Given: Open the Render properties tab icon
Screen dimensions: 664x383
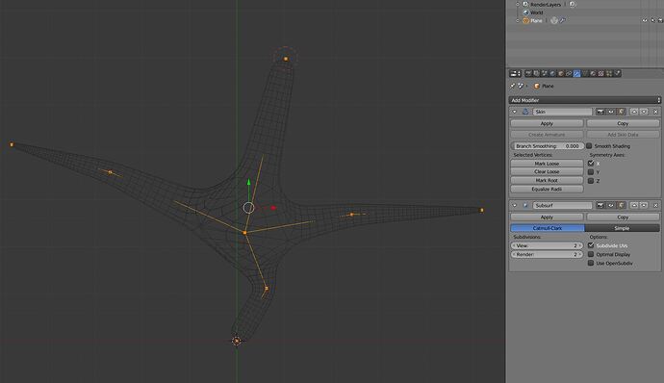Looking at the screenshot, I should [x=528, y=73].
